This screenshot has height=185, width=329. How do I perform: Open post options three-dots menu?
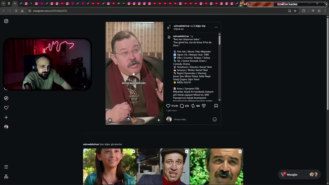216,27
